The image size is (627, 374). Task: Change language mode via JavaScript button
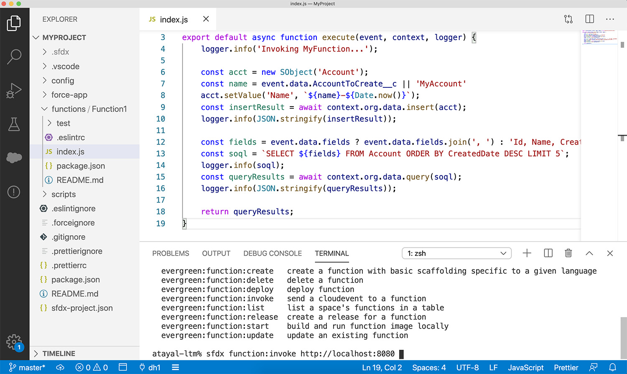point(525,367)
